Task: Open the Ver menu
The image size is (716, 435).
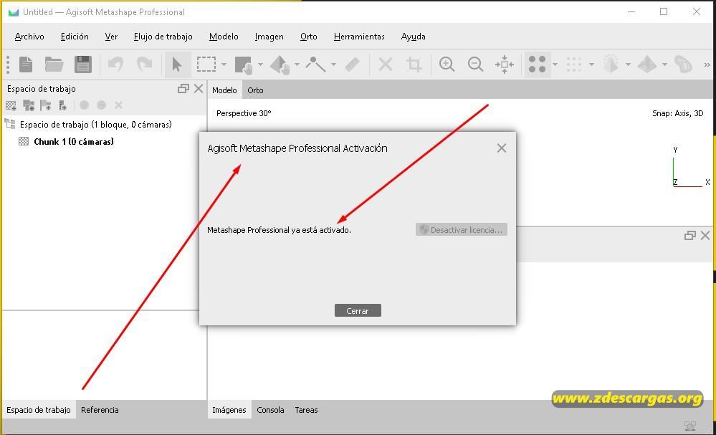Action: (111, 37)
